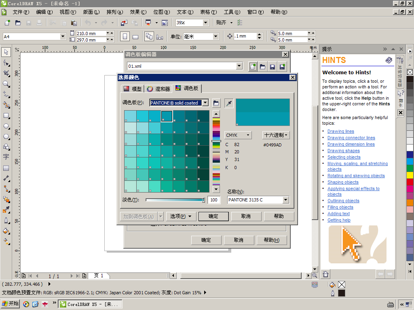
Task: Switch to the 模型 tab
Action: tap(133, 89)
